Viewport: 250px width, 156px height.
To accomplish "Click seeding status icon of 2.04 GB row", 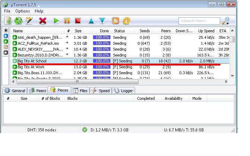I will click(15, 73).
